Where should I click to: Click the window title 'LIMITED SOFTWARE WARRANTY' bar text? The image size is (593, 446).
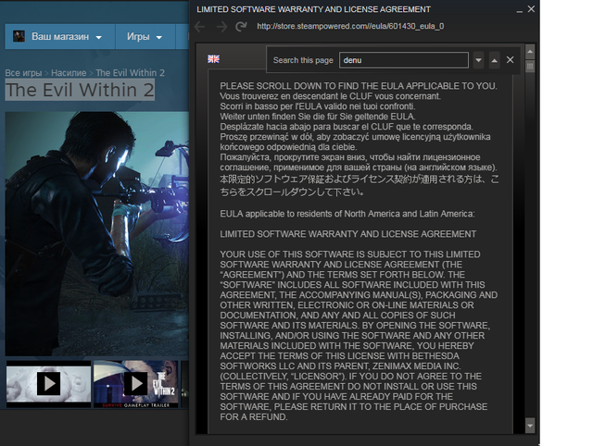tap(313, 9)
